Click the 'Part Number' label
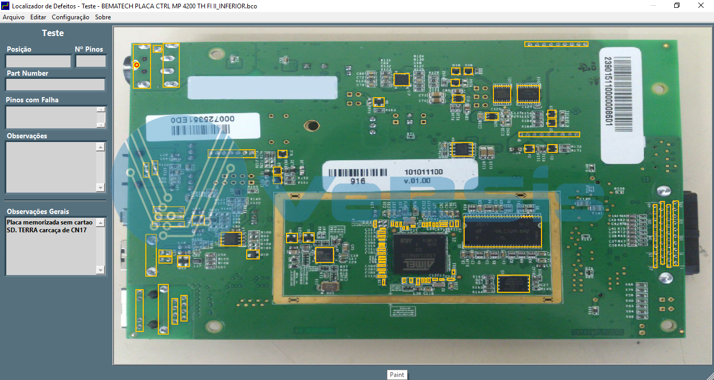714x380 pixels. (x=27, y=73)
